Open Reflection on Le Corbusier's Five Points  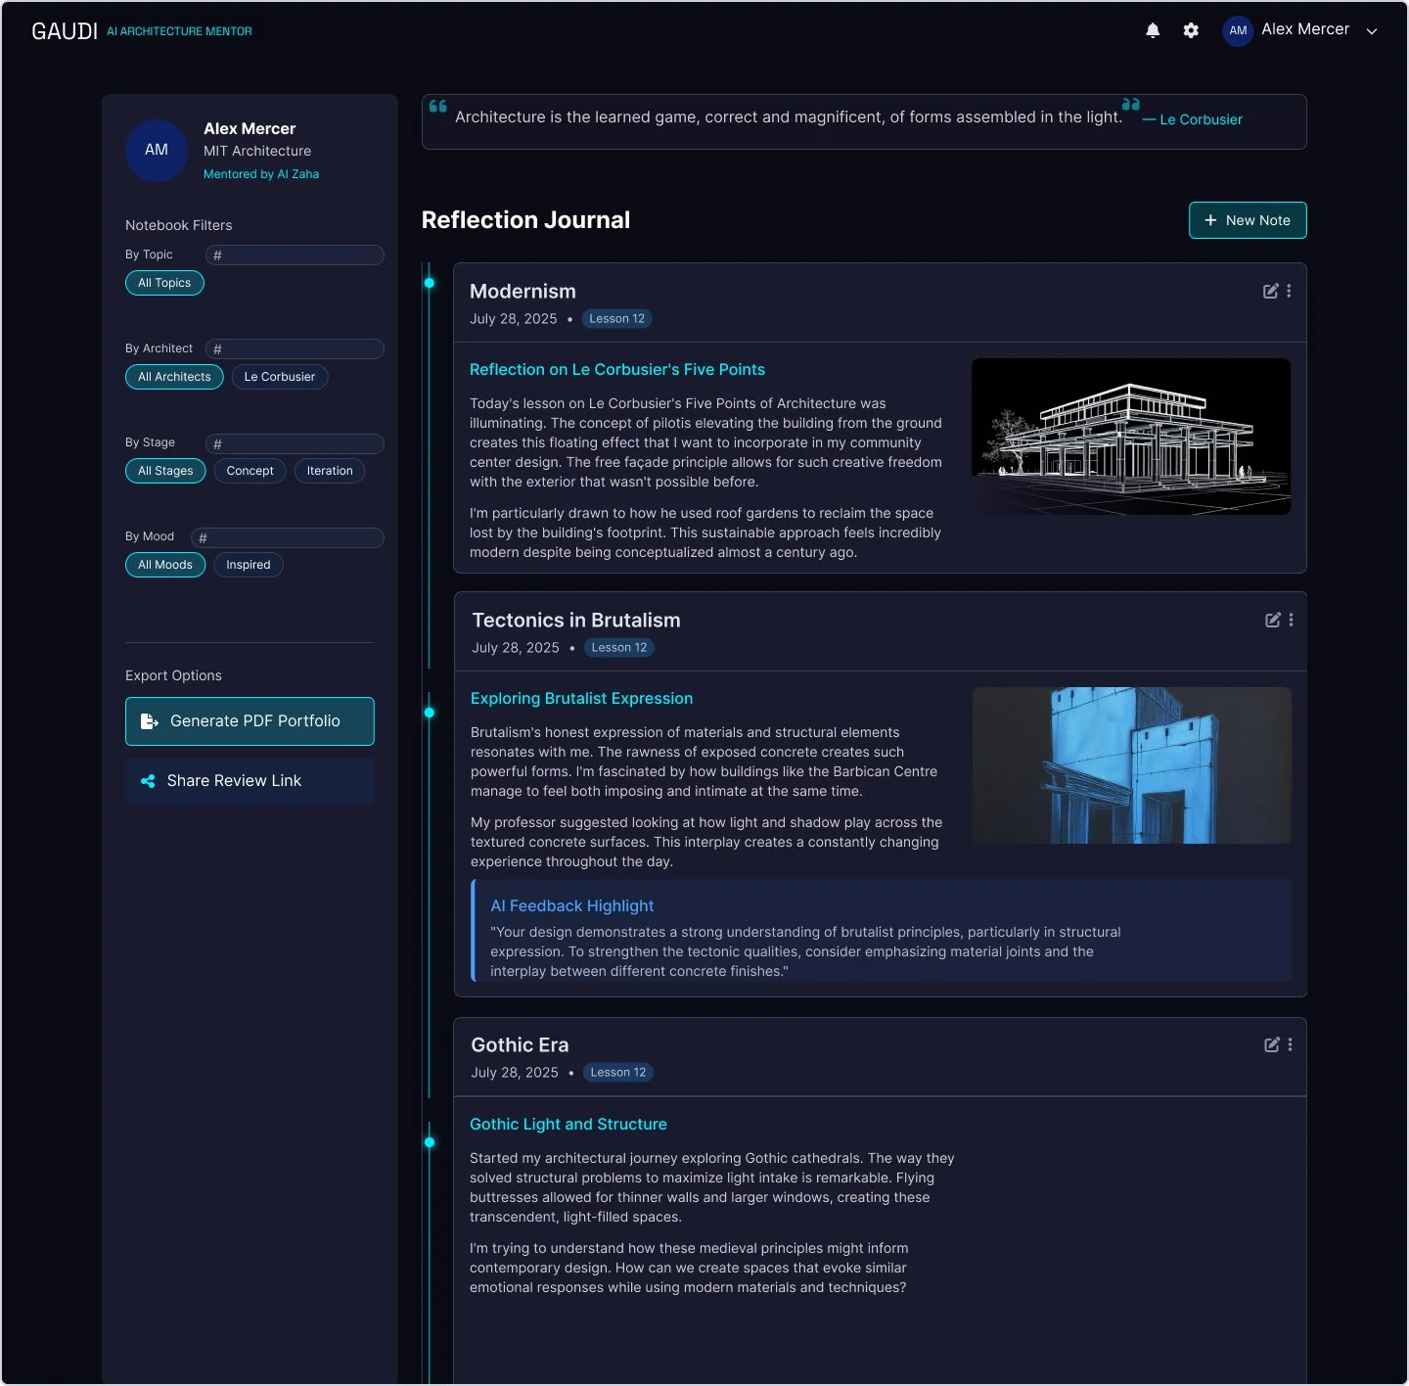pos(617,370)
